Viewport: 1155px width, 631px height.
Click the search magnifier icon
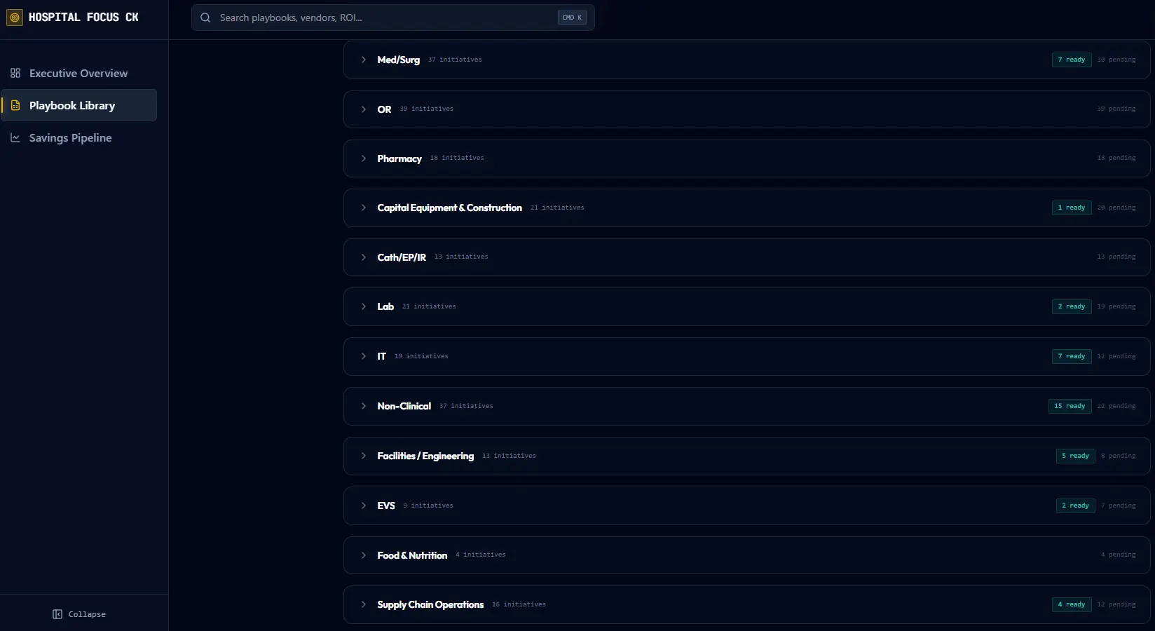click(x=205, y=18)
